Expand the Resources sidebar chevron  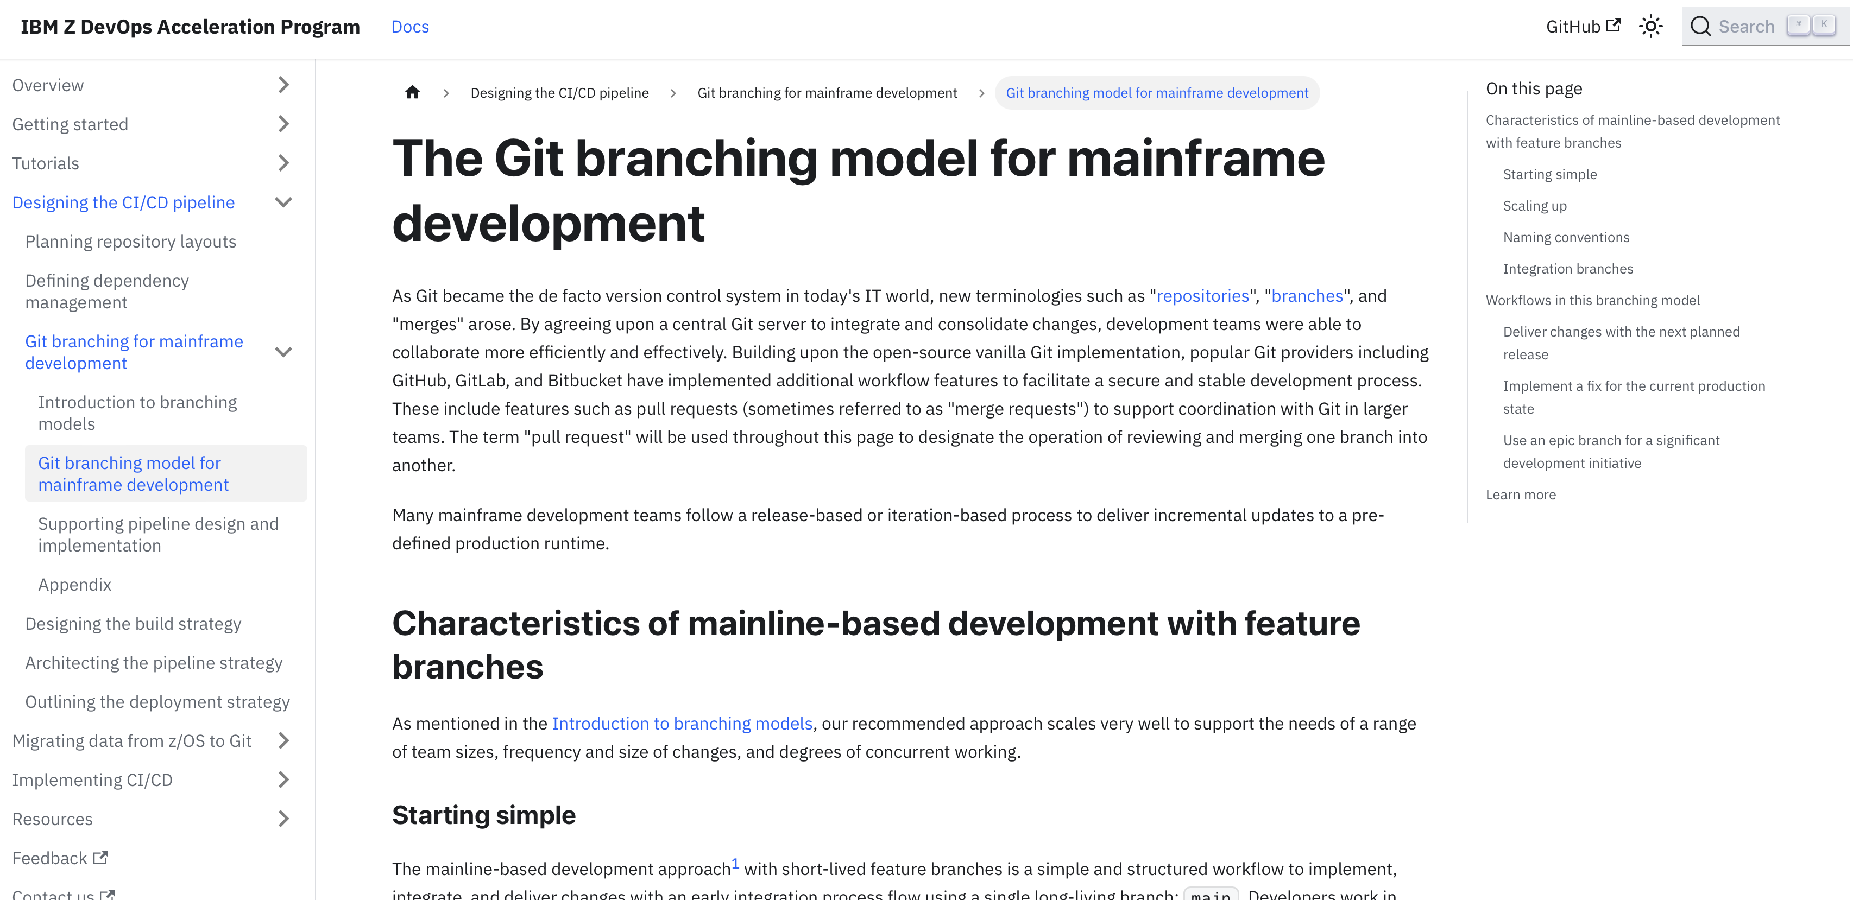[x=283, y=819]
